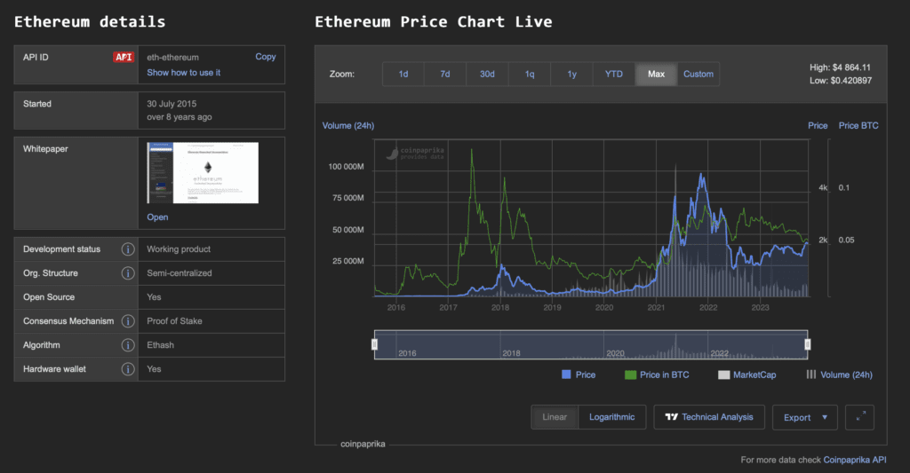Viewport: 910px width, 473px height.
Task: Set zoom range to YTD
Action: 614,75
